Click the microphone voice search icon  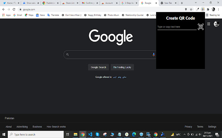click(154, 55)
